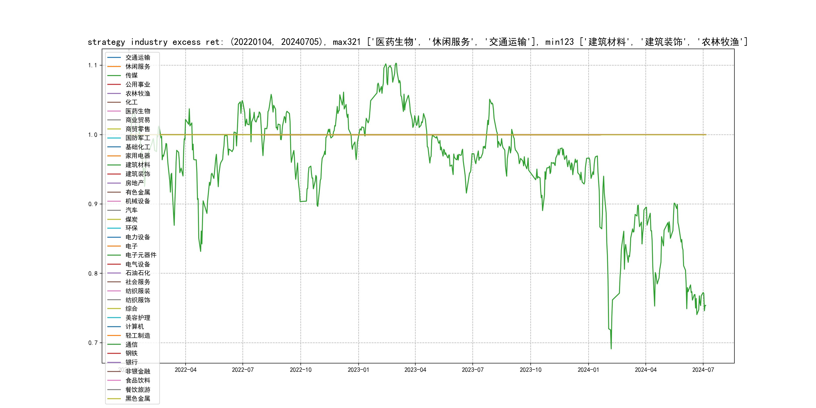816x408 pixels.
Task: Select the 公用事业 legend entry
Action: point(138,84)
